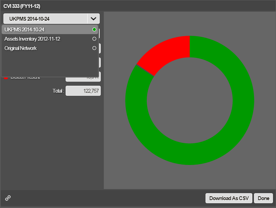Click the dropdown chevron arrow

pyautogui.click(x=93, y=19)
